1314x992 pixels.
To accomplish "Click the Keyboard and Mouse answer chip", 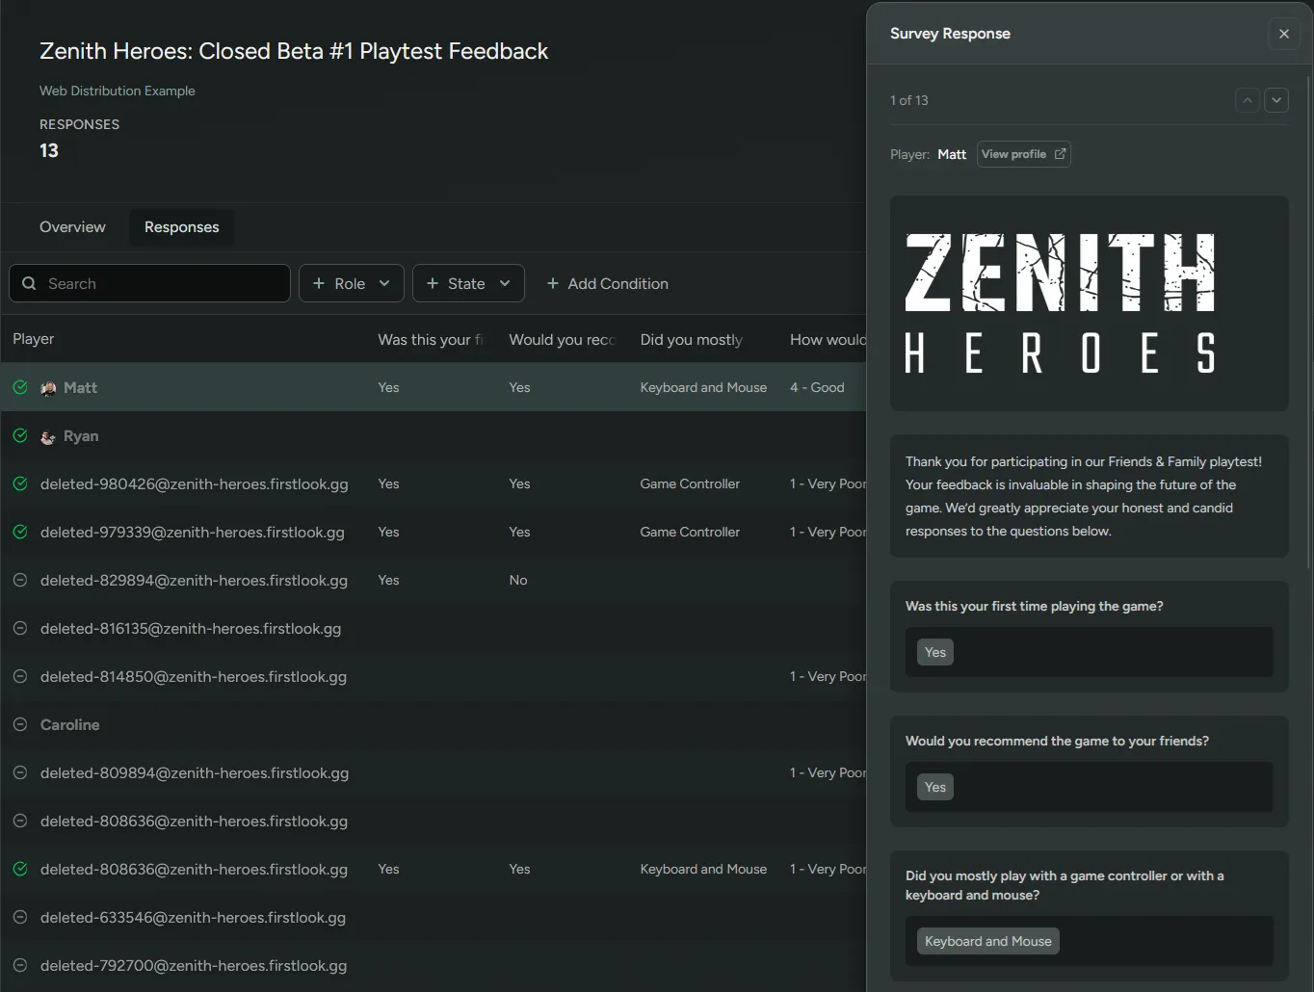I will (987, 941).
